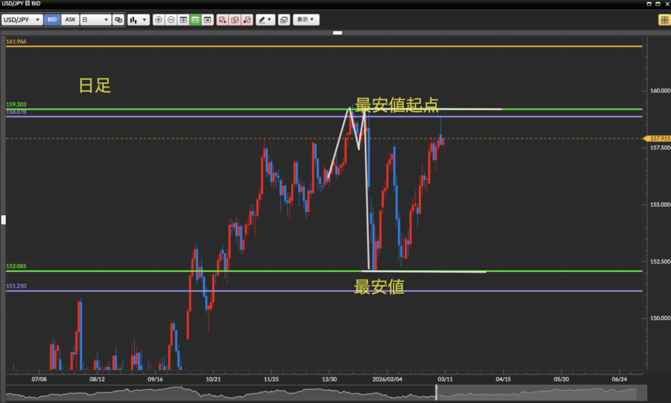Click the chart copy window icon
The width and height of the screenshot is (671, 403).
point(284,20)
